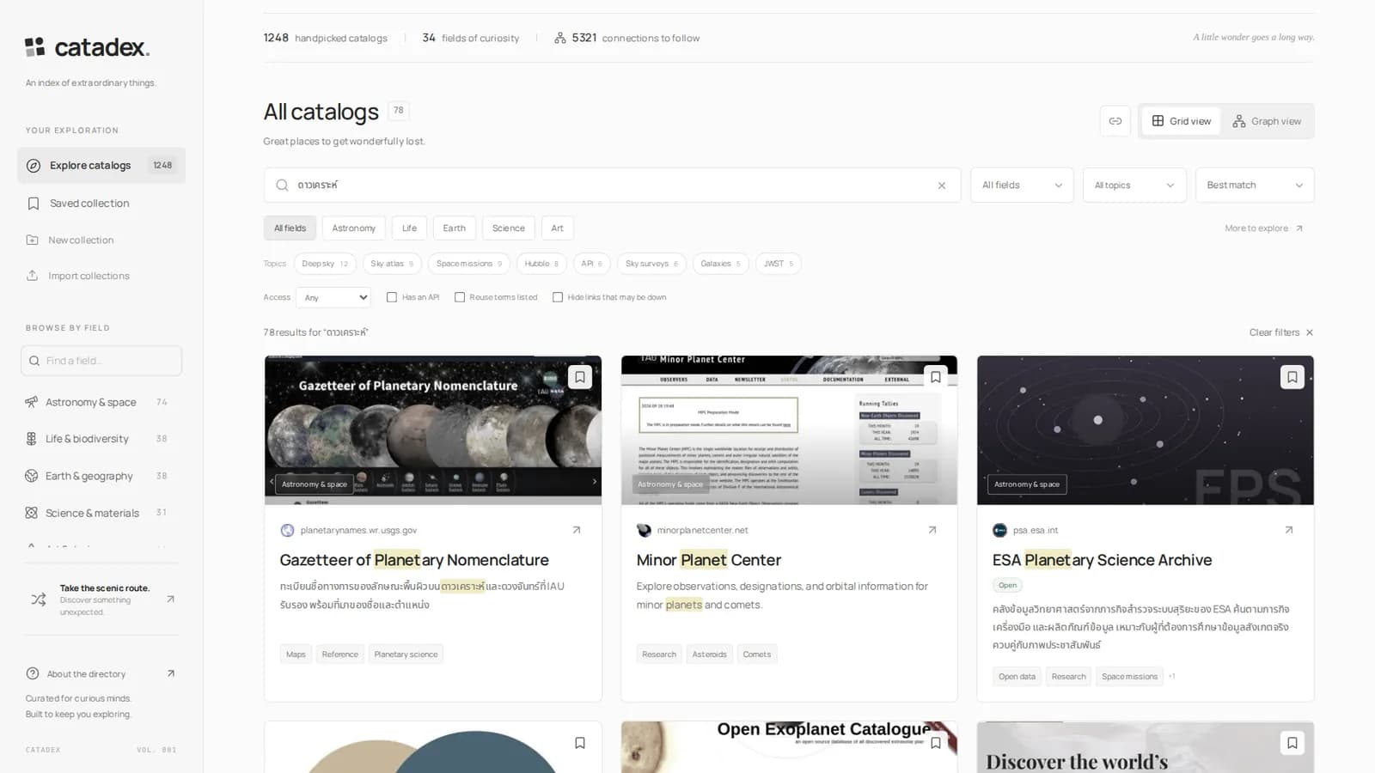The width and height of the screenshot is (1375, 773).
Task: Select the Life field tab
Action: coord(409,228)
